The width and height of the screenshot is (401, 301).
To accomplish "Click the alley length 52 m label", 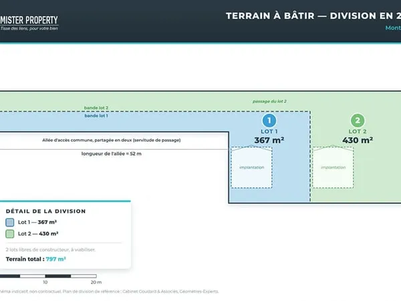I will coord(111,154).
